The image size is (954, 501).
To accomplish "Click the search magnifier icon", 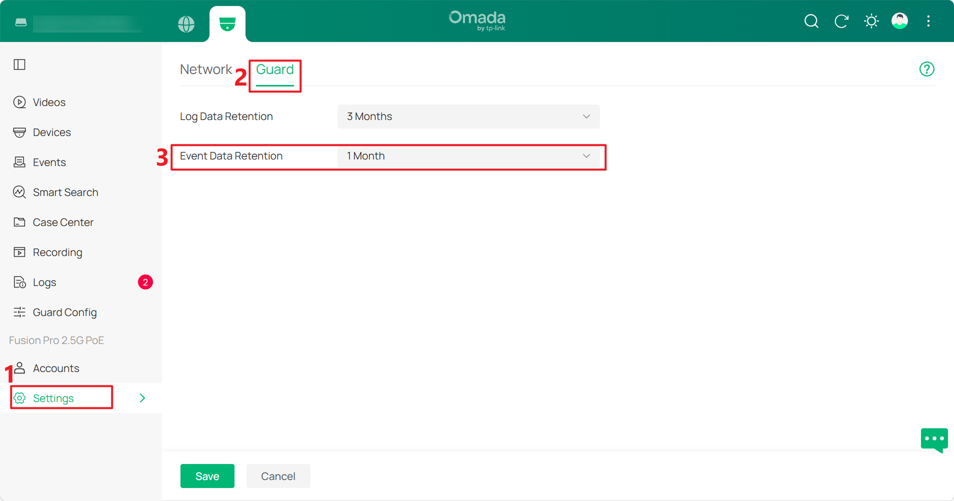I will (x=811, y=21).
